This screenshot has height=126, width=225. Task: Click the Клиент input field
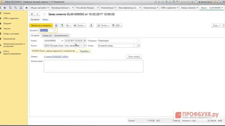[x=62, y=46]
